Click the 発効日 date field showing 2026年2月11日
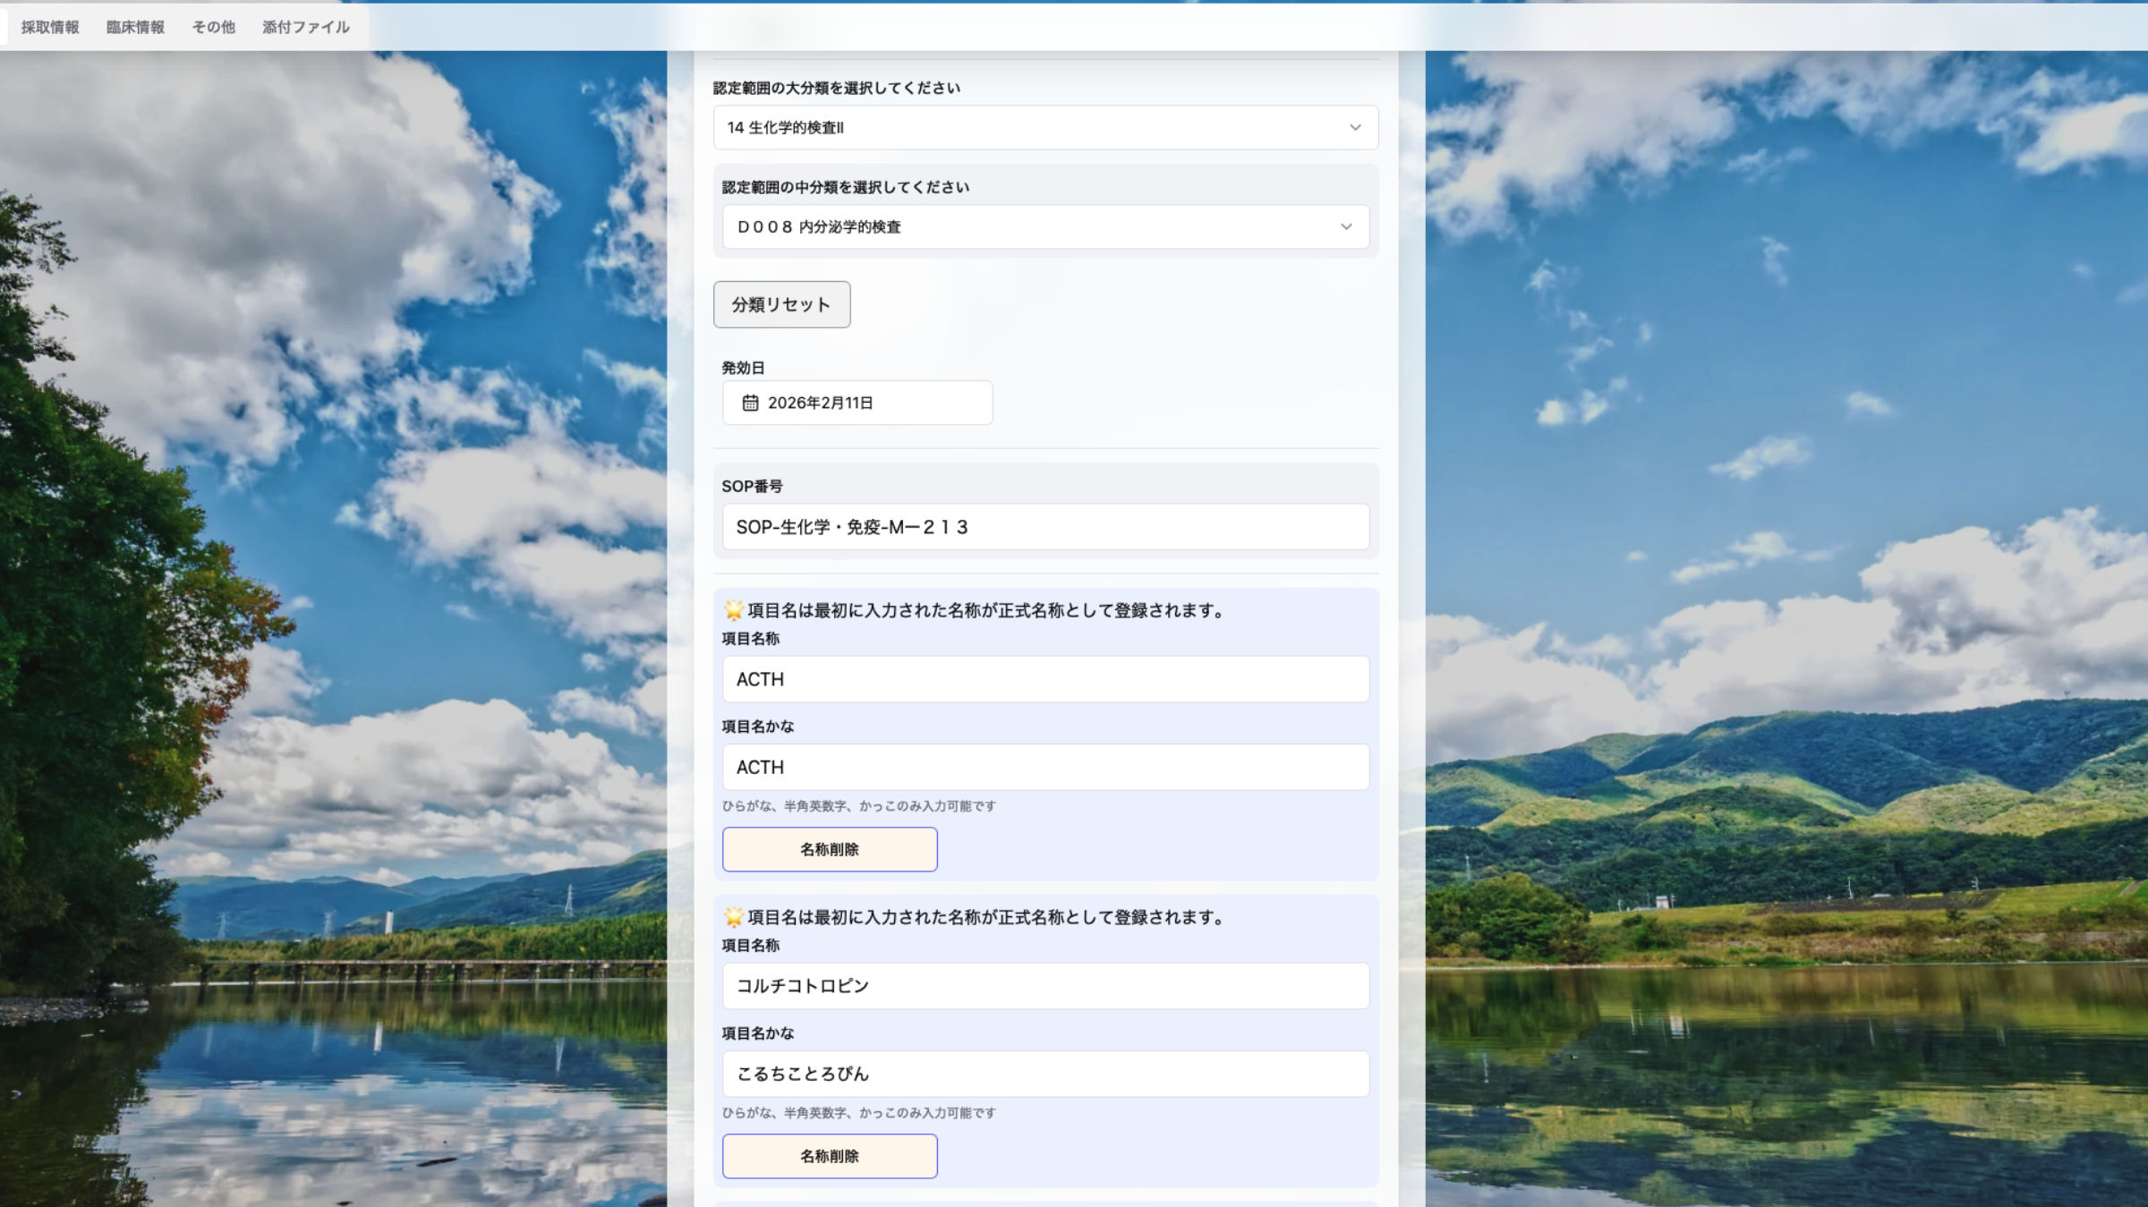Image resolution: width=2148 pixels, height=1207 pixels. coord(856,403)
